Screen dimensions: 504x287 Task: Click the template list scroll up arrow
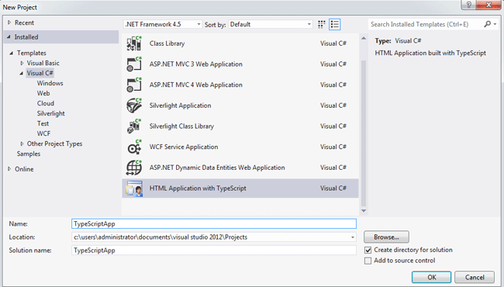tap(364, 38)
